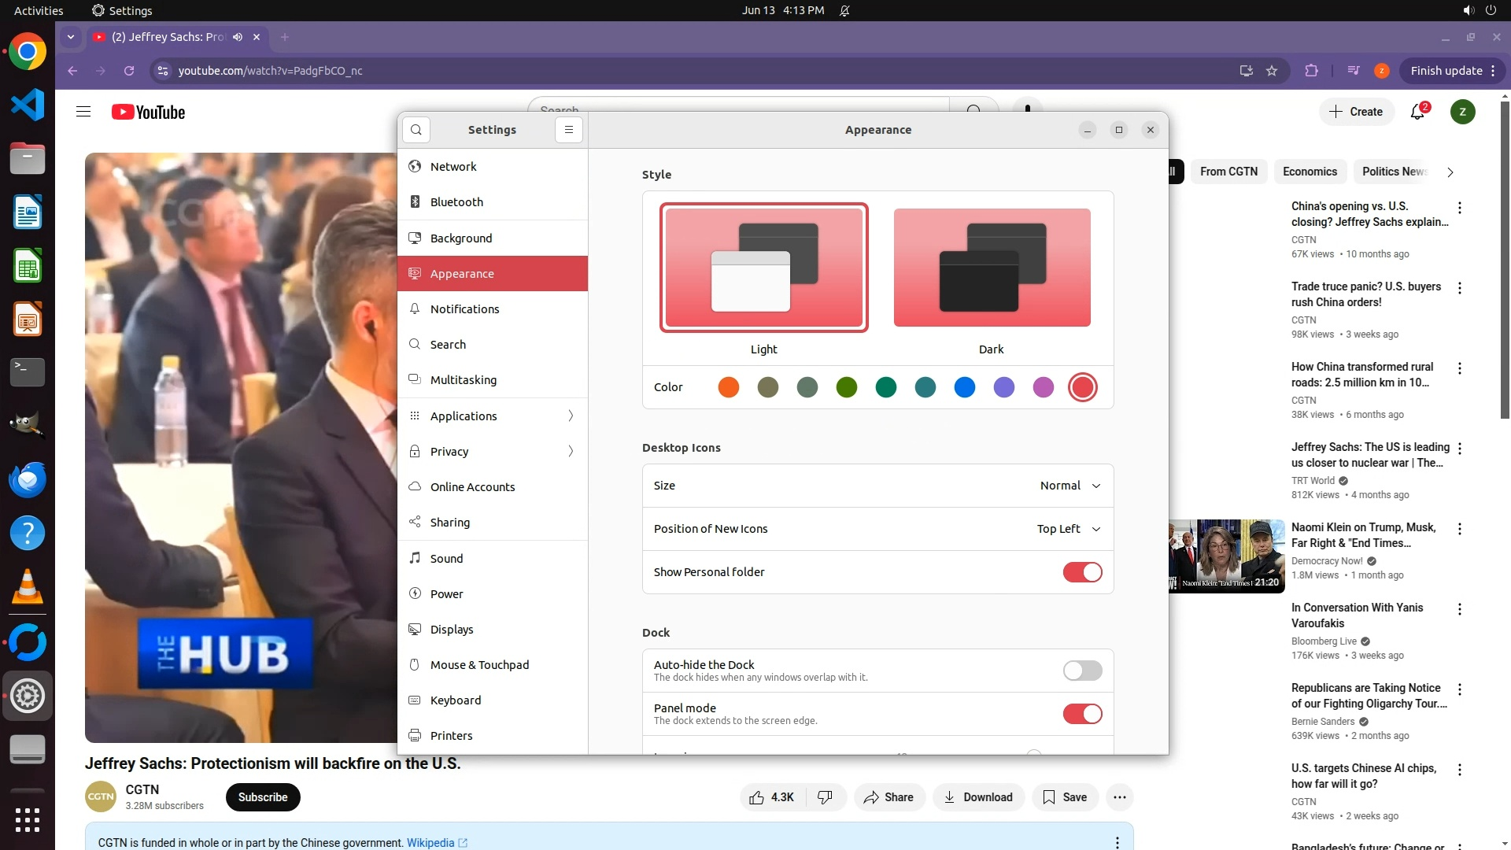
Task: Reload the page in Chrome
Action: click(129, 71)
